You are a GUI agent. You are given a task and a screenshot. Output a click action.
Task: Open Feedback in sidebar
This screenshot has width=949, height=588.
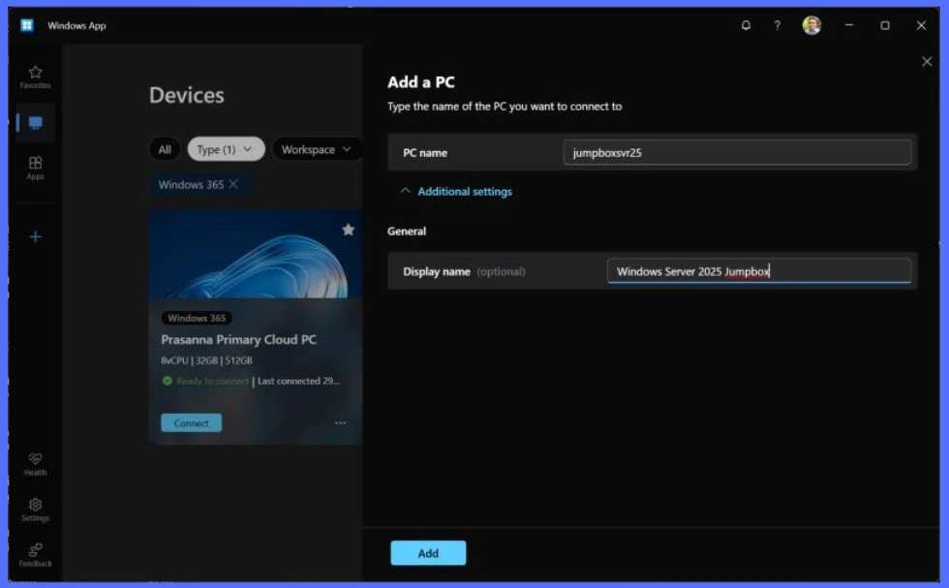35,555
